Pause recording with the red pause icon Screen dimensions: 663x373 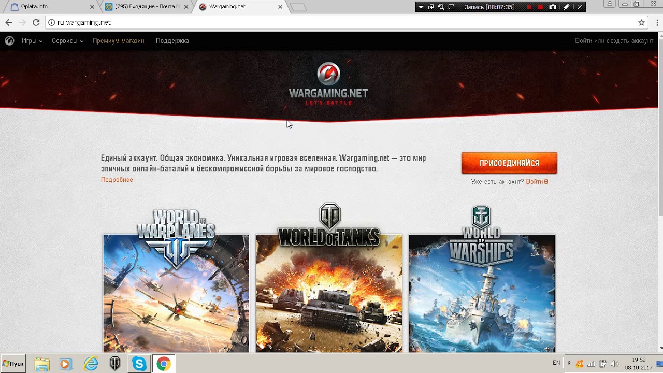[529, 7]
